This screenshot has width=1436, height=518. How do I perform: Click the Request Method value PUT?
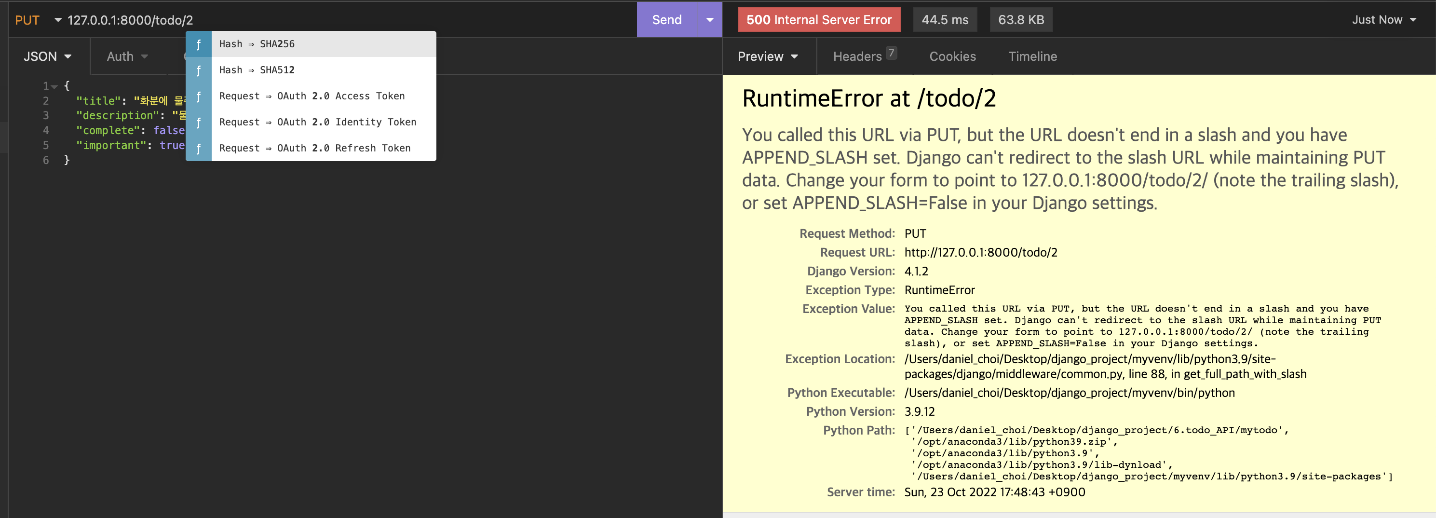coord(915,233)
